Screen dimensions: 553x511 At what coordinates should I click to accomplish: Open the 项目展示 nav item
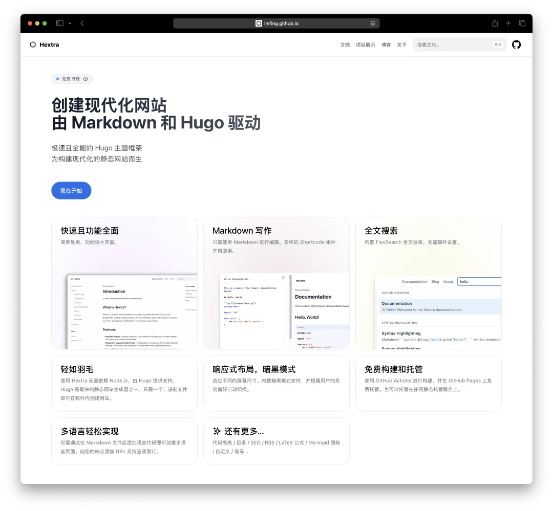click(x=366, y=45)
